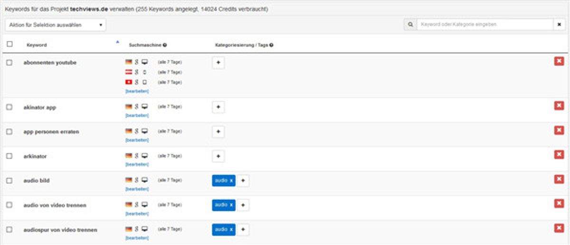Screen dimensions: 570x245
Task: Delete the 'arkinator' keyword row
Action: click(559, 154)
